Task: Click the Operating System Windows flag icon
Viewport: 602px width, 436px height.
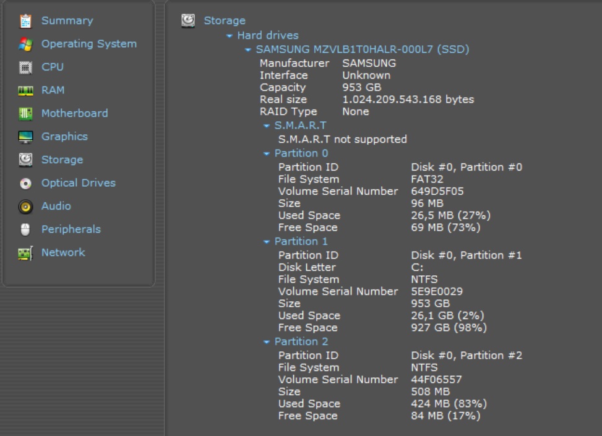Action: pyautogui.click(x=25, y=45)
